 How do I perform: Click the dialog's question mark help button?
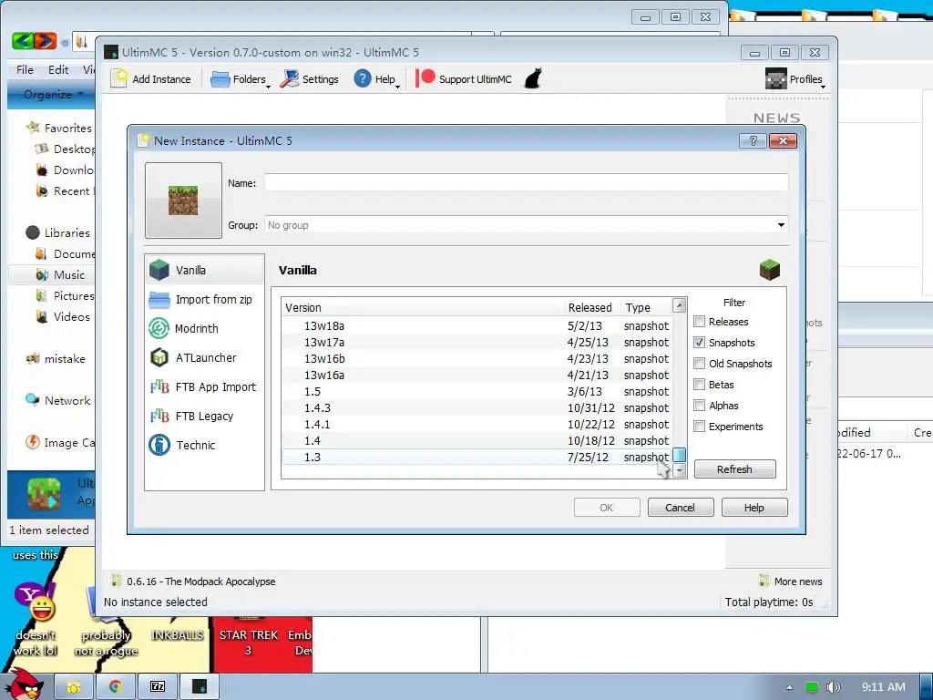pyautogui.click(x=753, y=140)
